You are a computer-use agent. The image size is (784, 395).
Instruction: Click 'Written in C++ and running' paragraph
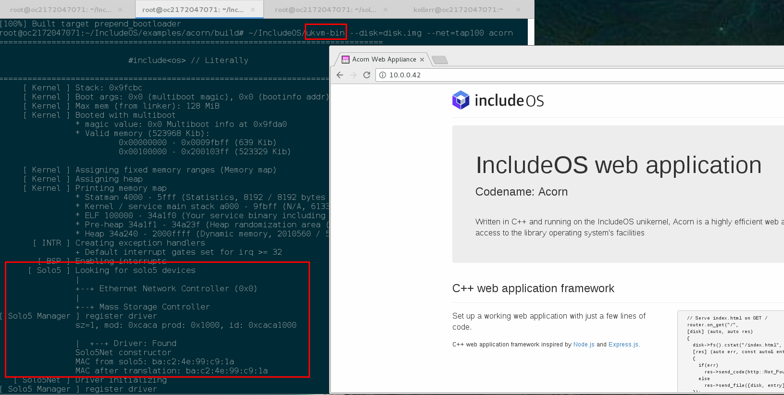tap(630, 227)
